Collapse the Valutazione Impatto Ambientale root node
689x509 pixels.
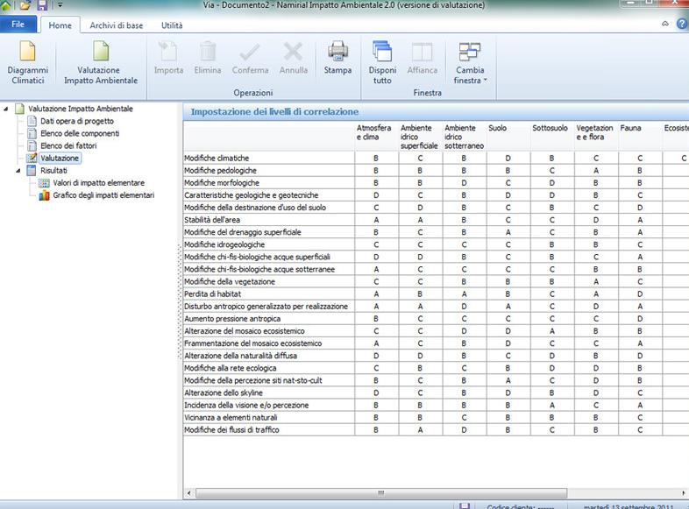point(8,109)
